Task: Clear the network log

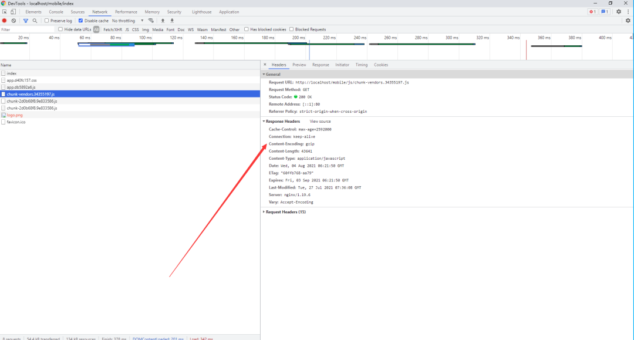Action: click(14, 21)
